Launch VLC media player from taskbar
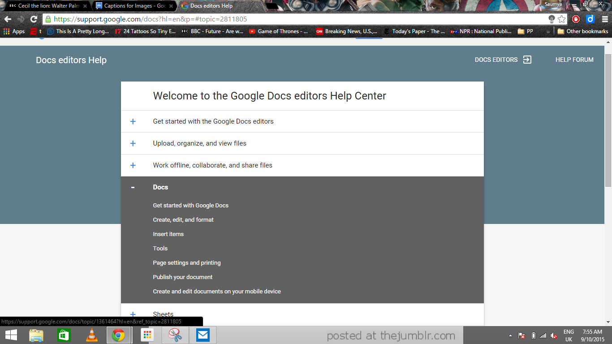Screen dimensions: 612x344 [91, 335]
